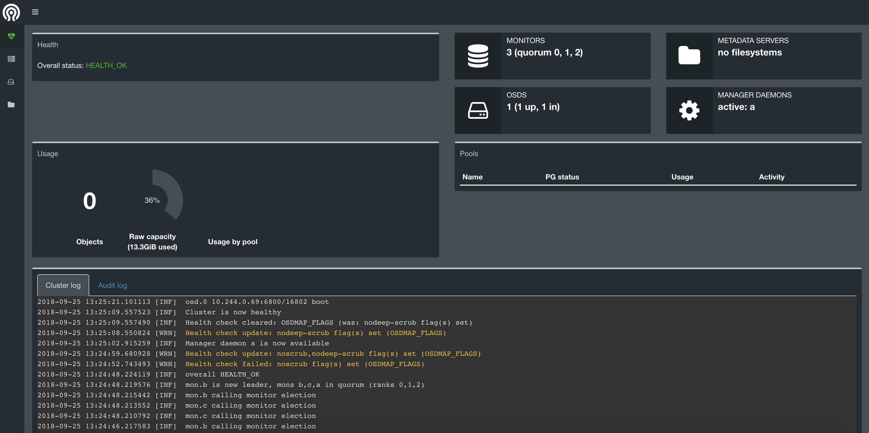The height and width of the screenshot is (433, 869).
Task: Select the Cluster log tab
Action: click(63, 285)
